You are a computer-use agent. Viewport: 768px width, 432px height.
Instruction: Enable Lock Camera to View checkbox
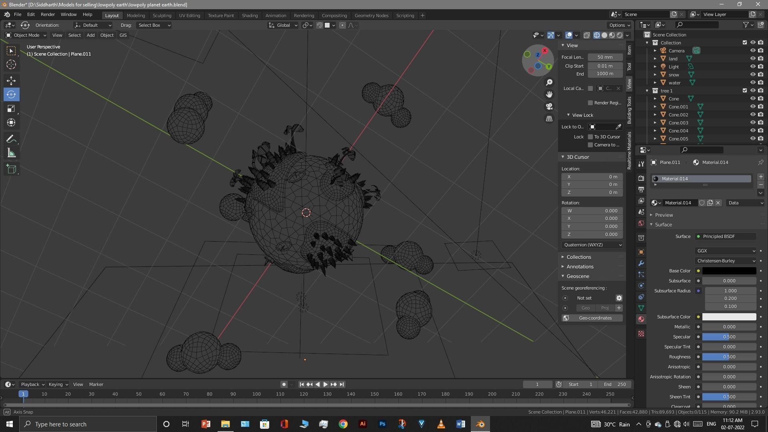pyautogui.click(x=590, y=145)
